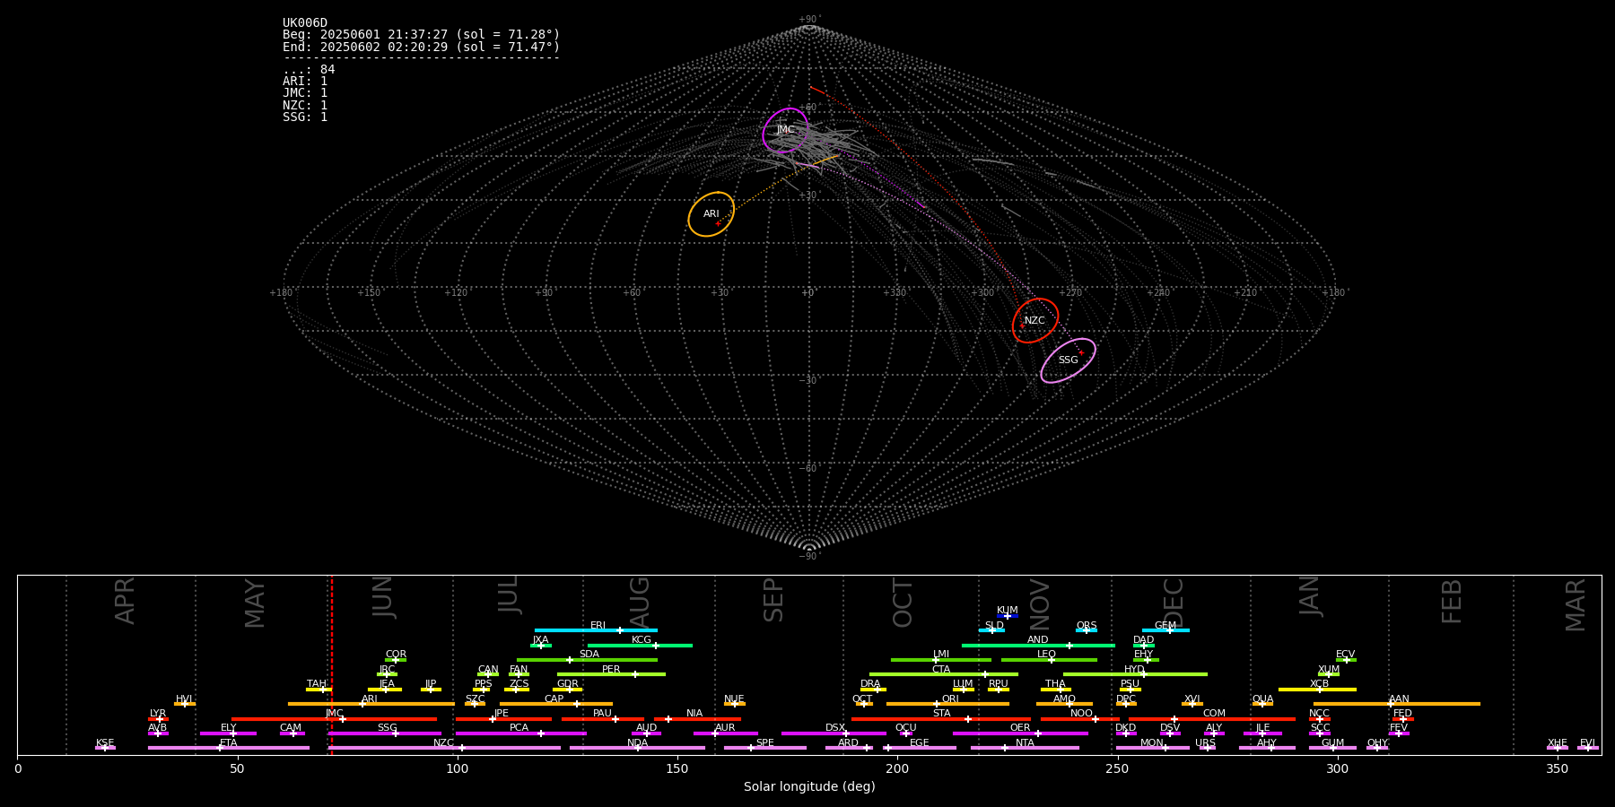Click the CTA shower bar
This screenshot has width=1615, height=807.
point(943,674)
